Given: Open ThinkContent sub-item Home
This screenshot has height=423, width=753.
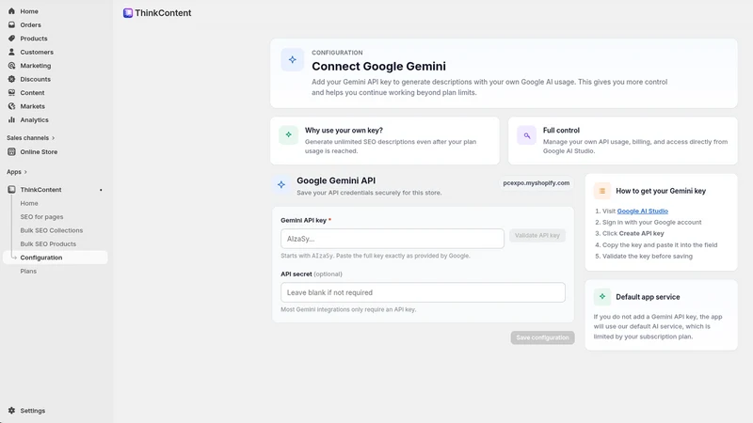Looking at the screenshot, I should tap(29, 203).
